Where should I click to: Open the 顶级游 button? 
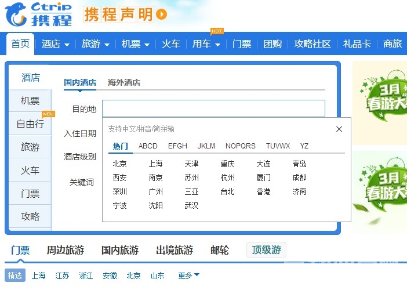point(266,250)
